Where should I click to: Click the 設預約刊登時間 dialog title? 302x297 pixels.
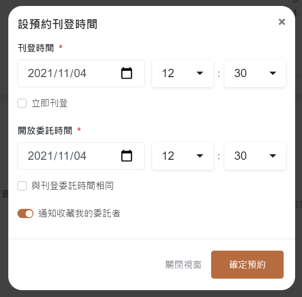point(57,24)
